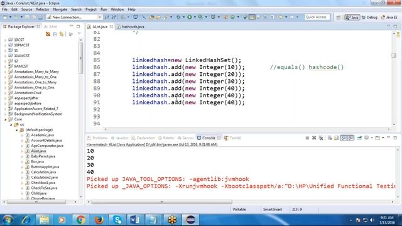The image size is (402, 226).
Task: Open Firefox from the taskbar
Action: click(99, 220)
